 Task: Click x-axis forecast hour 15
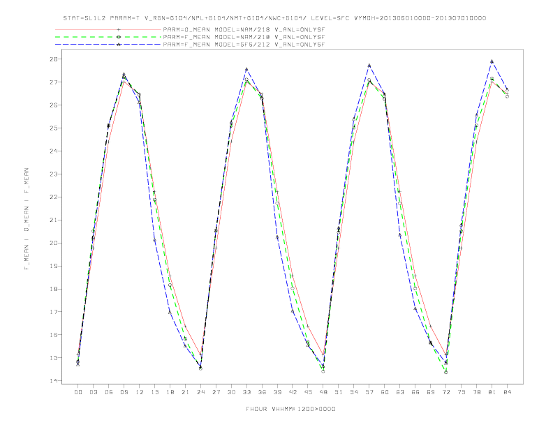(154, 392)
